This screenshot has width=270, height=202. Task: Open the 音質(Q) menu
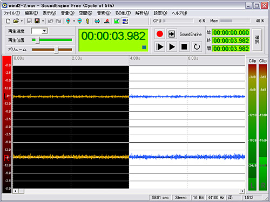pos(104,13)
